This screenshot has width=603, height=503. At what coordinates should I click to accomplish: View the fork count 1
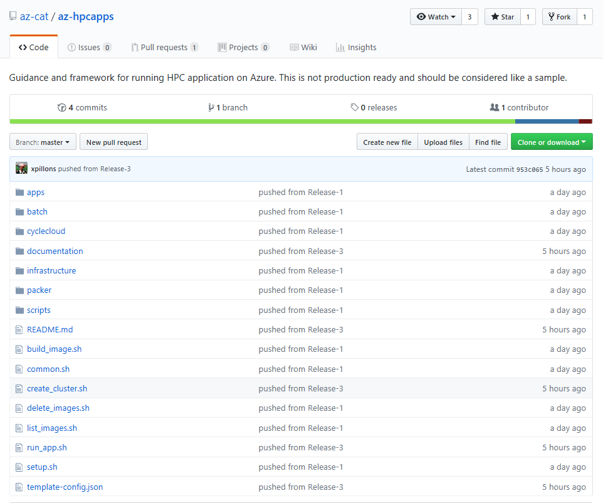click(x=585, y=16)
